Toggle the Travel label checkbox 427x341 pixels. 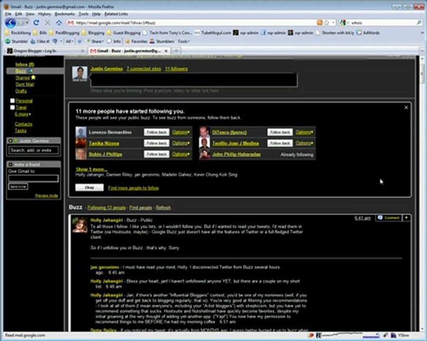click(x=12, y=108)
